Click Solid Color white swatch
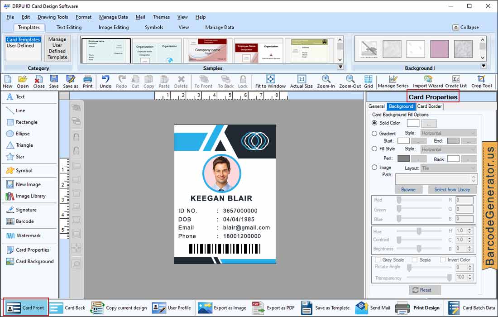 tap(413, 123)
